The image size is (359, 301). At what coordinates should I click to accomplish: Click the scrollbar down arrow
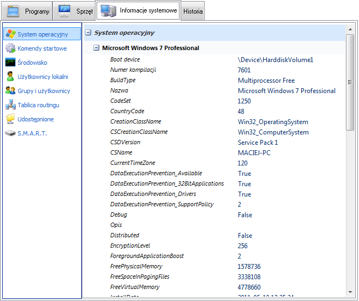(350, 292)
